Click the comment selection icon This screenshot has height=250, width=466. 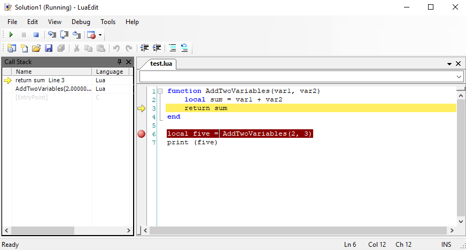click(173, 48)
